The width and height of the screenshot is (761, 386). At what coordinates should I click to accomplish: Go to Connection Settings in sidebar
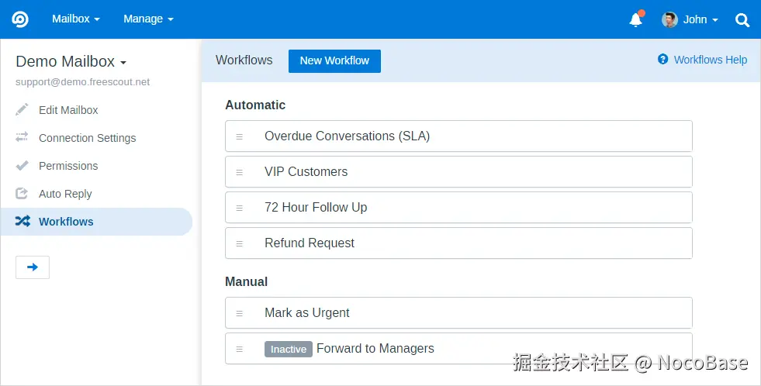(x=87, y=138)
